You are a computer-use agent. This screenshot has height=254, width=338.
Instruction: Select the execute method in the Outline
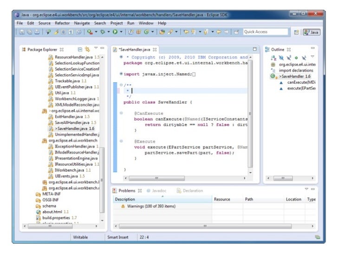[x=298, y=88]
